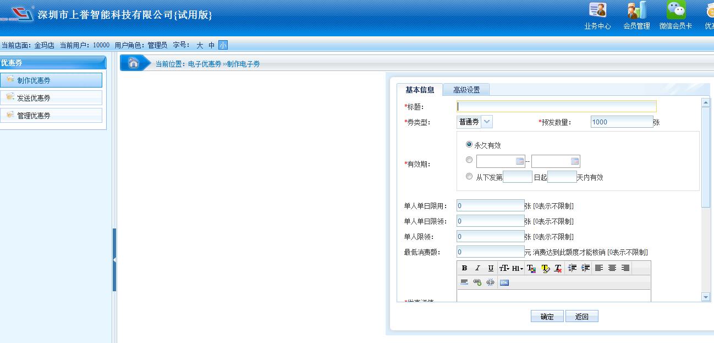Center-align text in the editor
Image resolution: width=714 pixels, height=343 pixels.
click(x=612, y=268)
